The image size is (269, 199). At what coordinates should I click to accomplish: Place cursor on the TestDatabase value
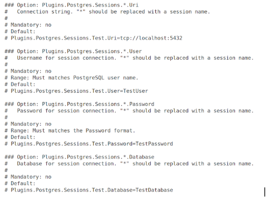pyautogui.click(x=155, y=190)
